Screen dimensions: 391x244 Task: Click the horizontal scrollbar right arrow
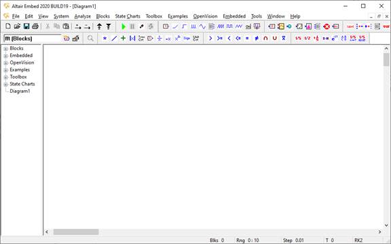tap(379, 232)
